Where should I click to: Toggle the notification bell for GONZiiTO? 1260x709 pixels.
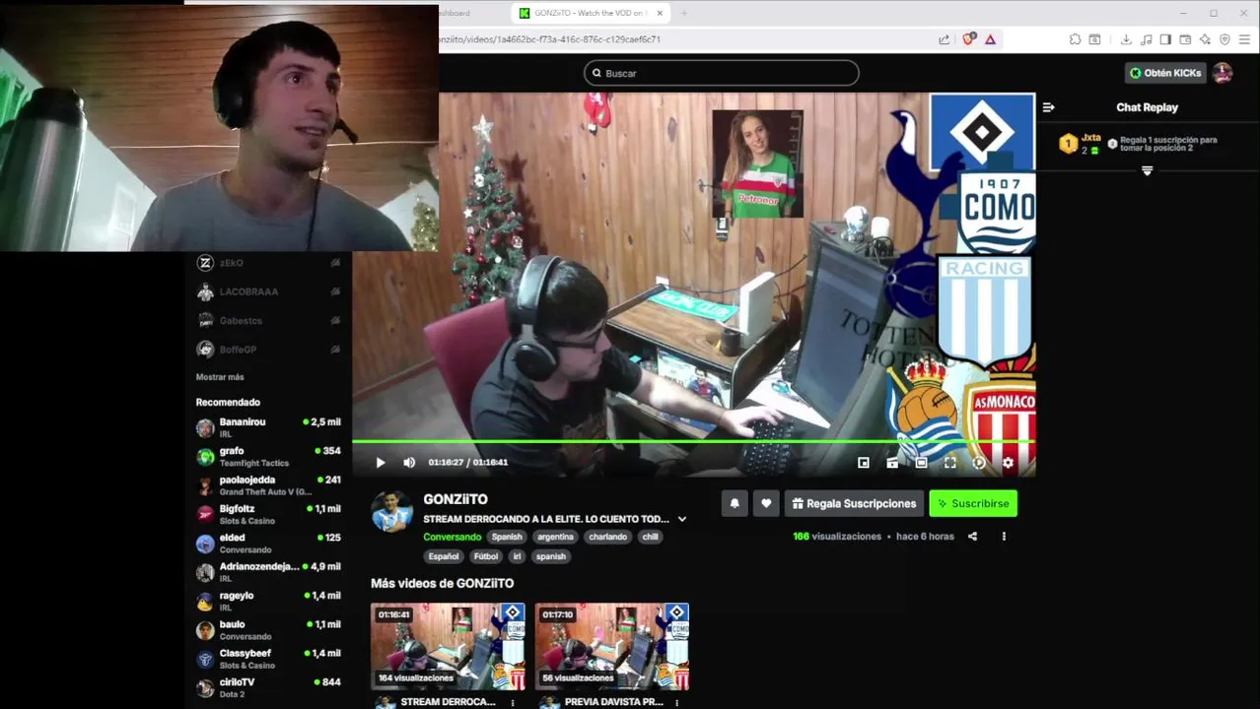735,503
